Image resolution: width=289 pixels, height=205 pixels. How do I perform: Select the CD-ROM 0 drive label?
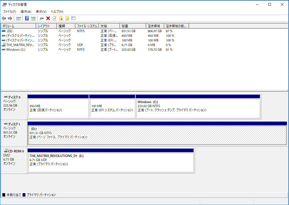coord(16,151)
